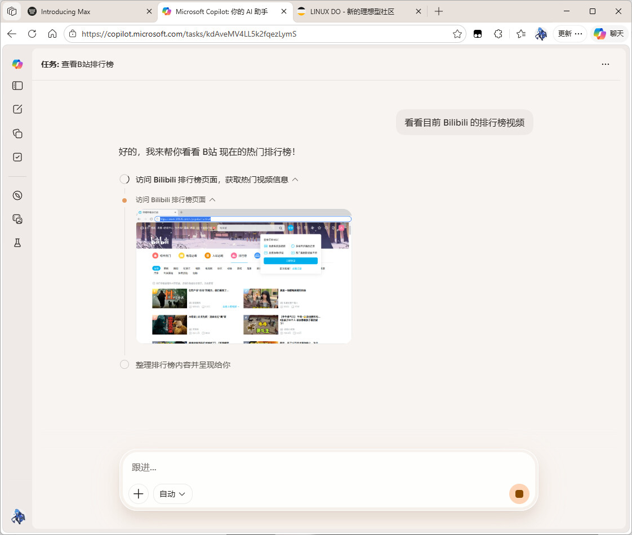Open the extensions puzzle icon
Image resolution: width=632 pixels, height=535 pixels.
(498, 34)
